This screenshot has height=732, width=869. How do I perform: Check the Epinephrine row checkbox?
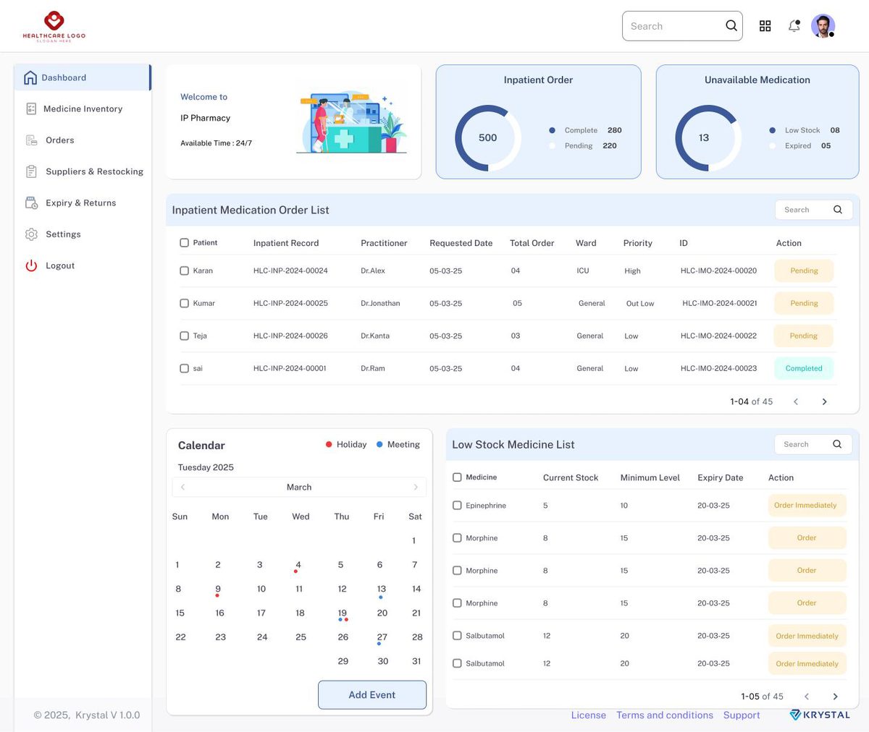457,506
